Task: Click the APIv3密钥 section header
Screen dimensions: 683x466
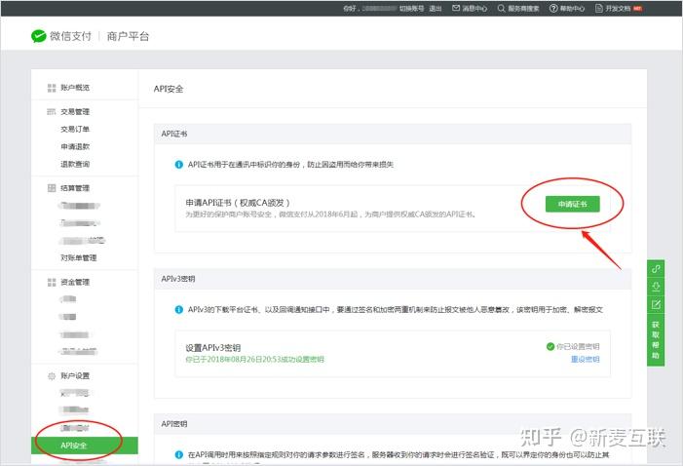Action: (178, 279)
